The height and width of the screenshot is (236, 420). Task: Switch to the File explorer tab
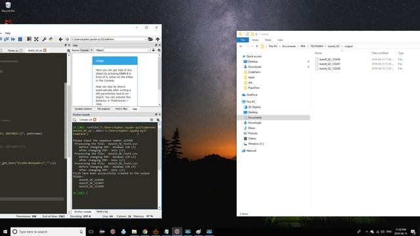pos(104,109)
